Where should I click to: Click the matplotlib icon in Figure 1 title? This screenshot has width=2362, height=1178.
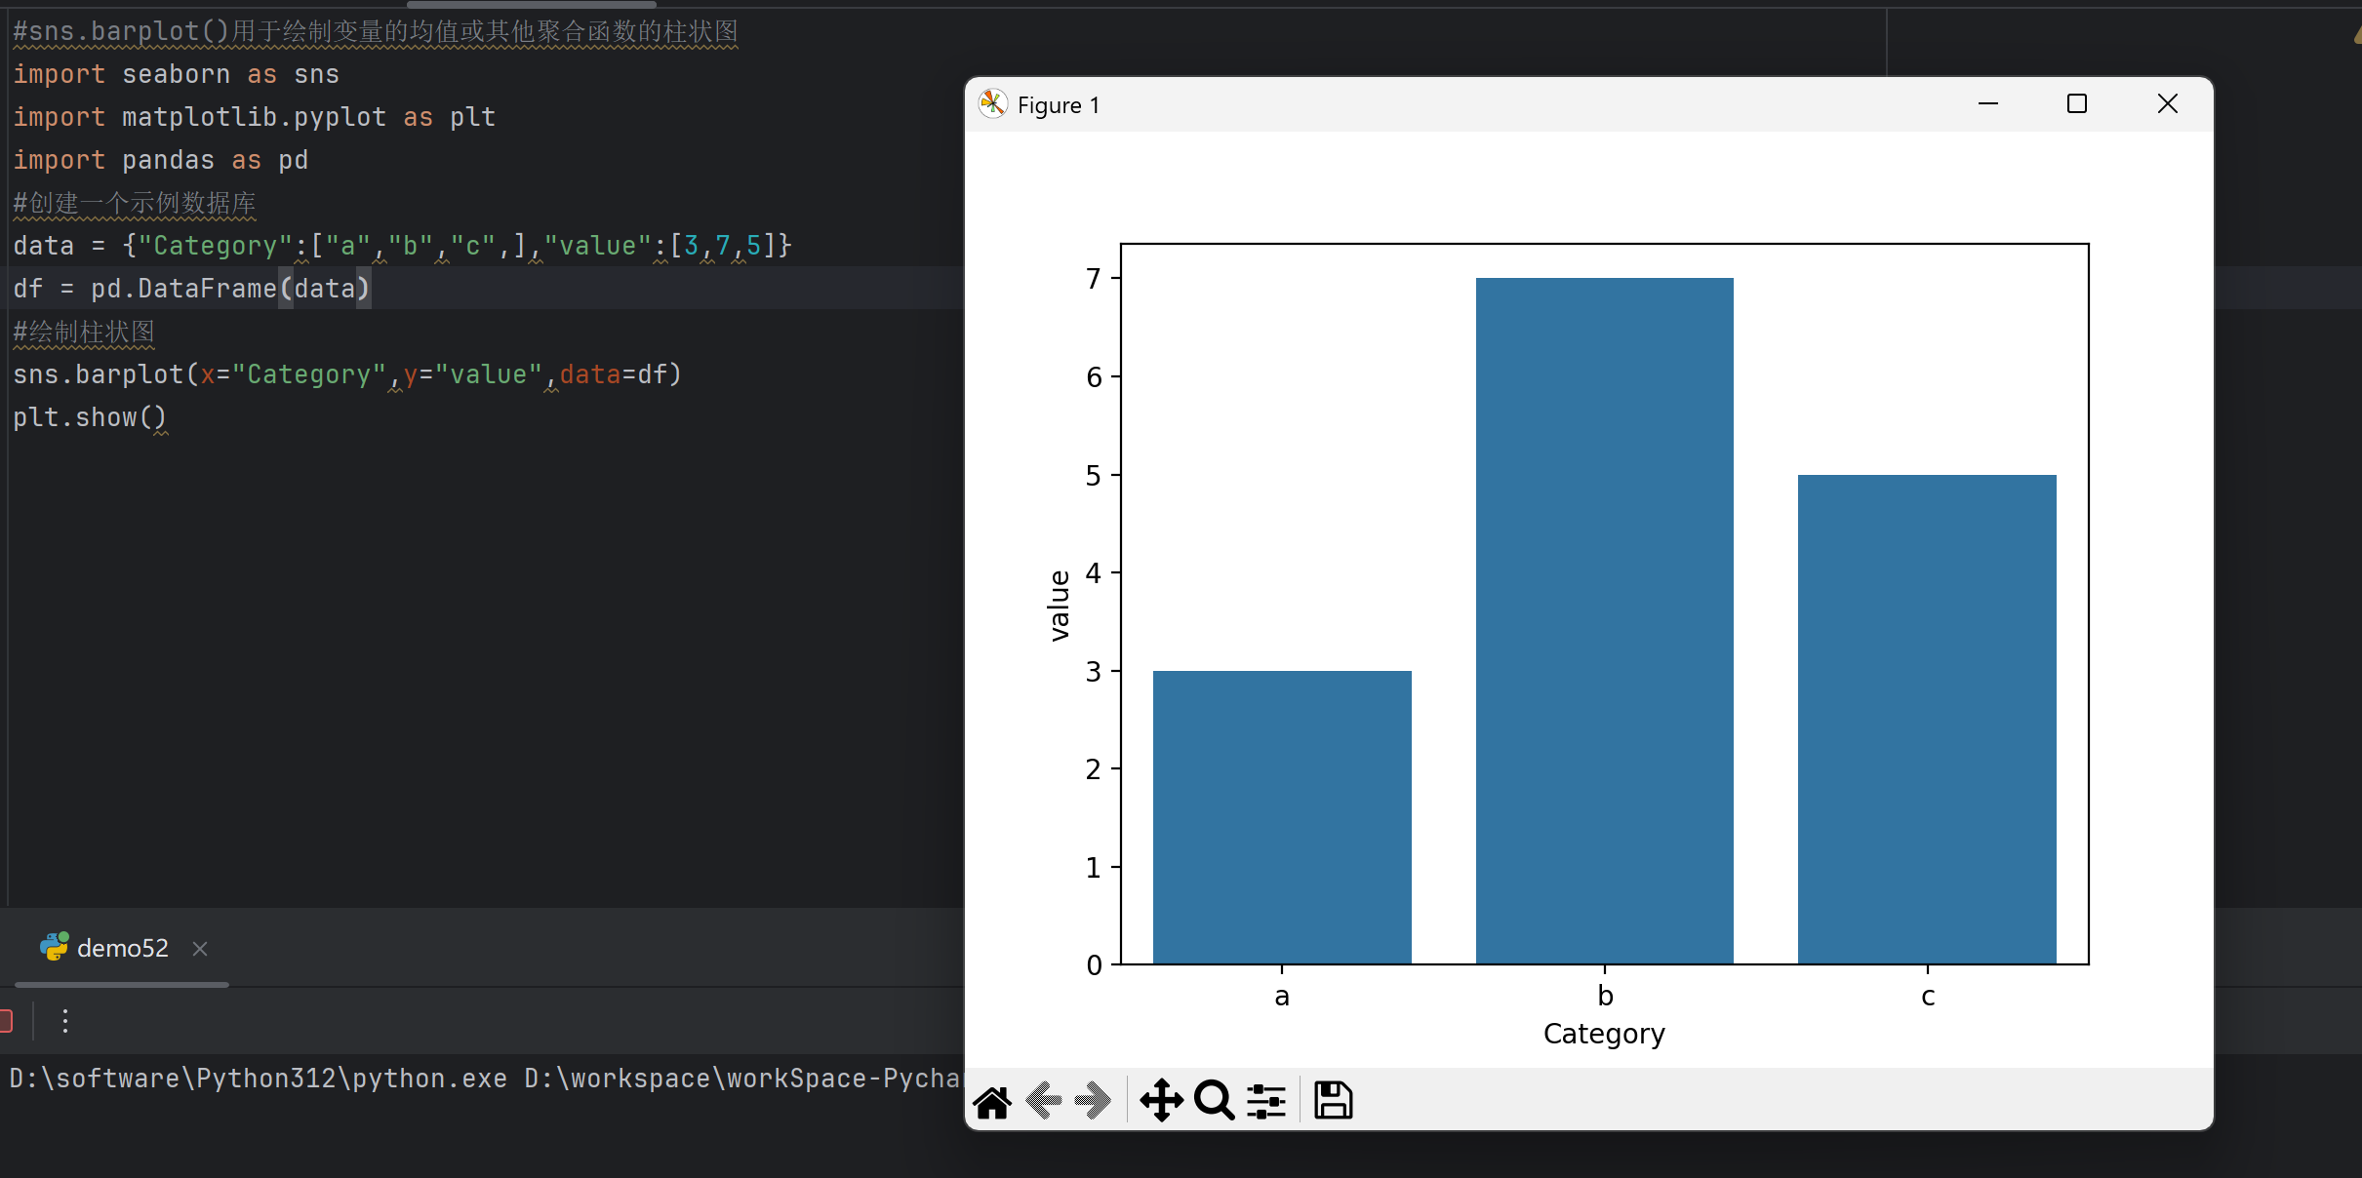993,104
